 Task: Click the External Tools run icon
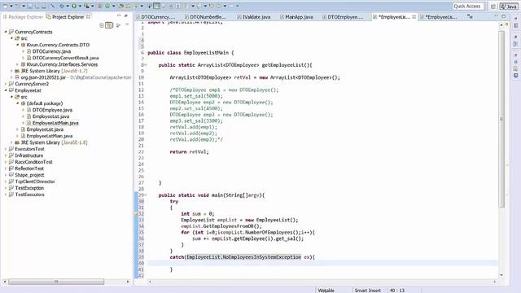[x=86, y=6]
